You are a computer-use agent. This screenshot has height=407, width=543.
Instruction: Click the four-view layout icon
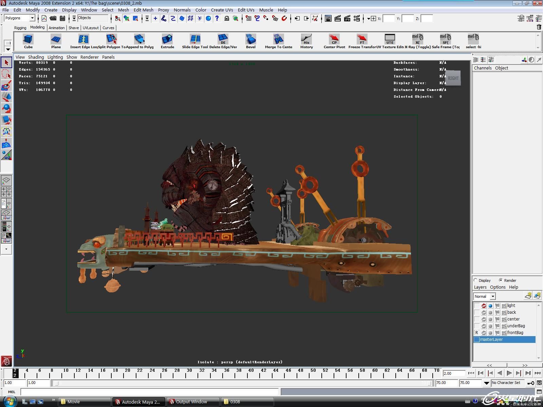click(x=6, y=192)
